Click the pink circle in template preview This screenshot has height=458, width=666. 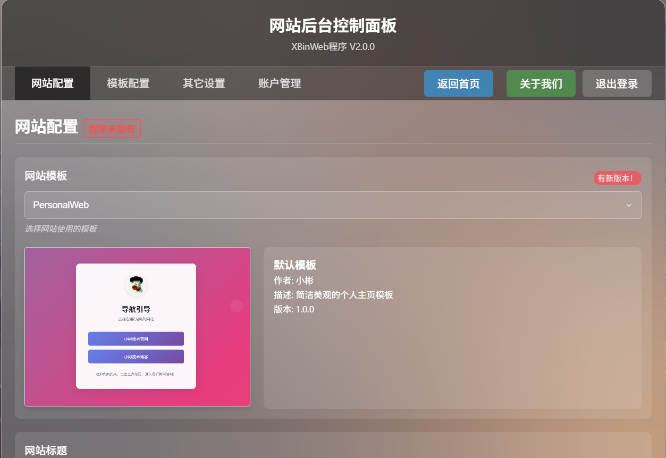[x=237, y=306]
